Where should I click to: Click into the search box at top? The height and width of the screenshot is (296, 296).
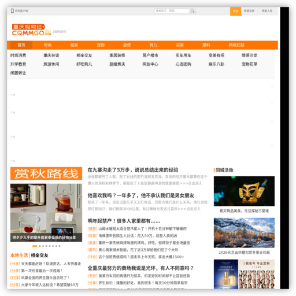(x=172, y=11)
